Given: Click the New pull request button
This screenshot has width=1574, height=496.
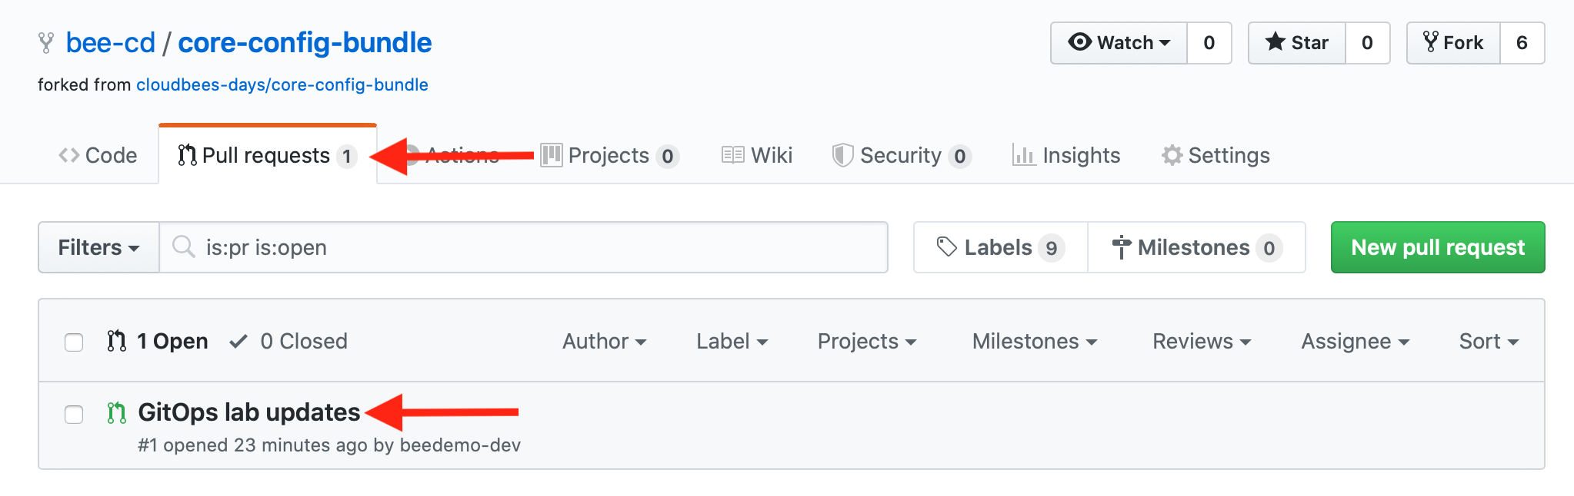Looking at the screenshot, I should (1438, 247).
